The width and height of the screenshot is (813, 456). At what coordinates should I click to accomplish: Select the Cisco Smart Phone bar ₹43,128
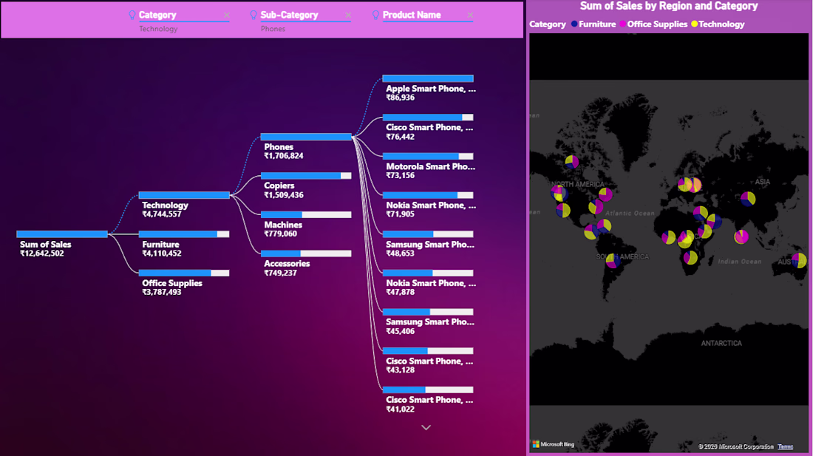[x=428, y=351]
